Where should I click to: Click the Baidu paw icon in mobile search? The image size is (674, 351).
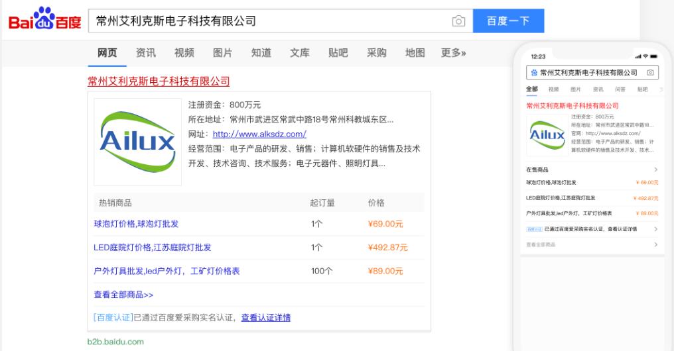[533, 72]
